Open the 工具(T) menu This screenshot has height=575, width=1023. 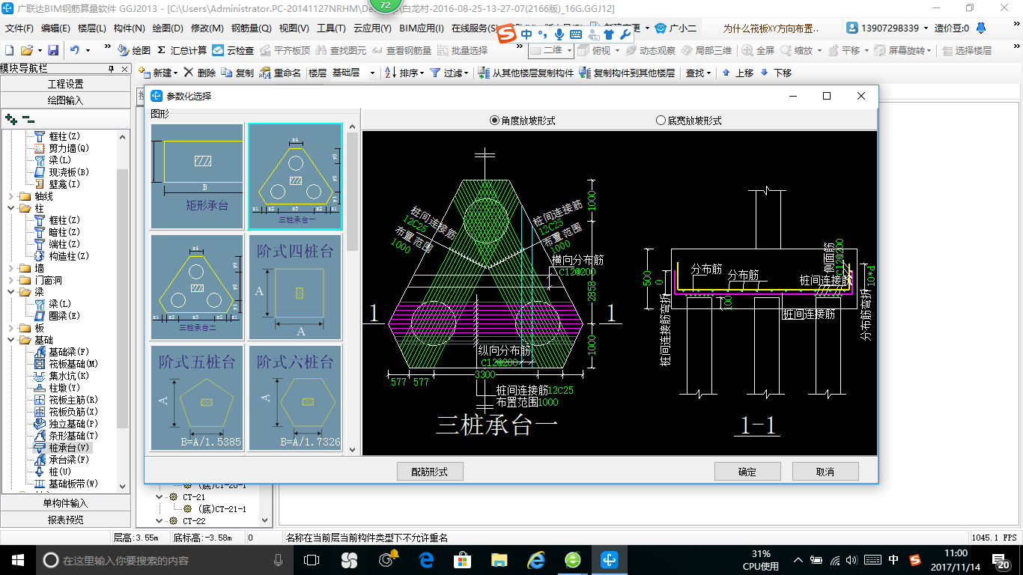click(x=331, y=28)
